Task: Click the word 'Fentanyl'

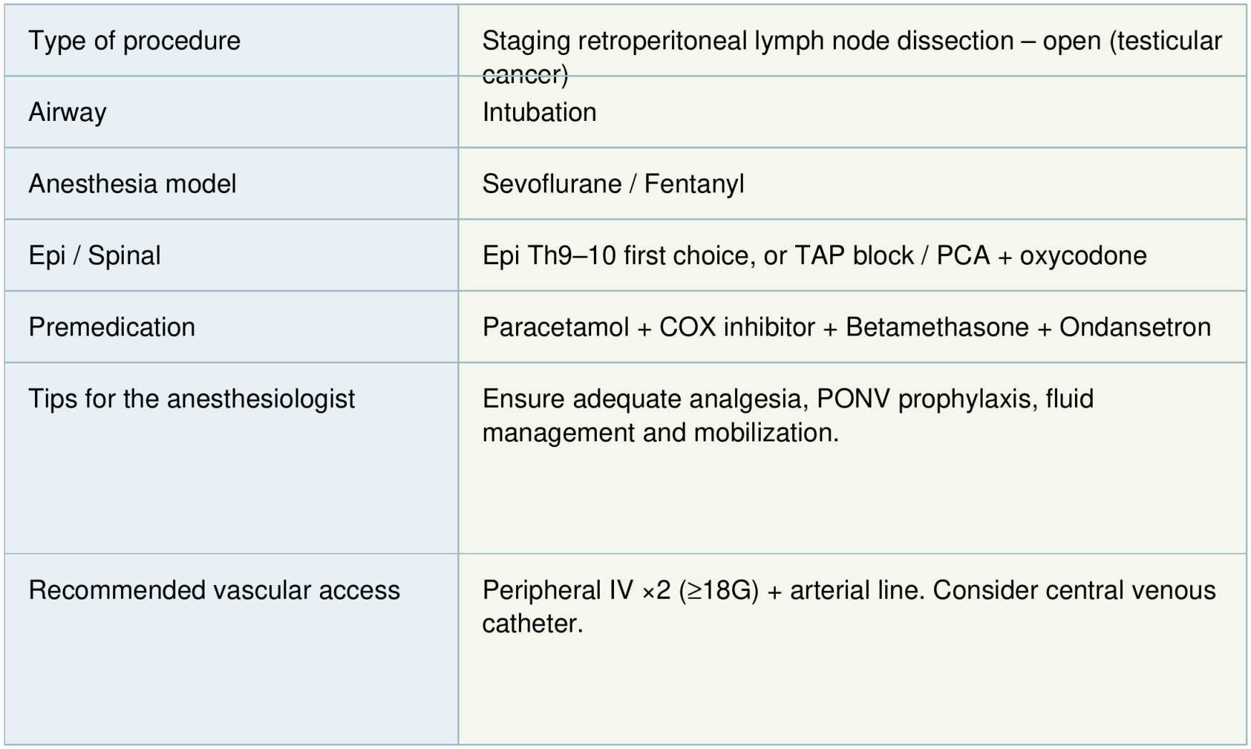Action: (x=693, y=184)
